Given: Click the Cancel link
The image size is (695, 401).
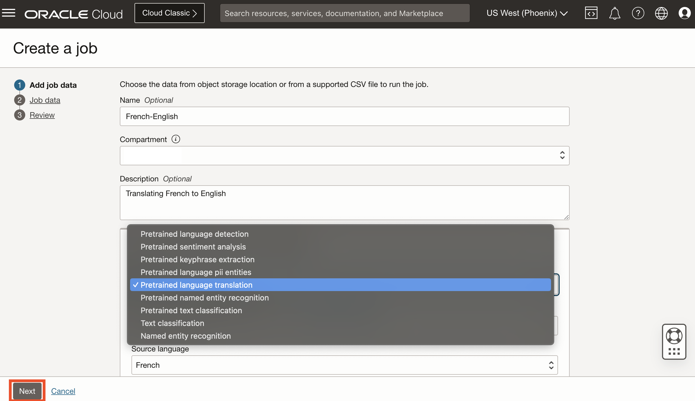Looking at the screenshot, I should tap(63, 391).
